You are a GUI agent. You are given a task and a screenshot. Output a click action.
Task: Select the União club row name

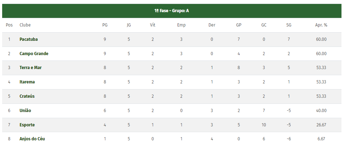25,111
